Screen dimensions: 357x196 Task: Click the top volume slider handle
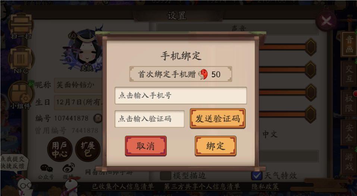[x=311, y=47]
